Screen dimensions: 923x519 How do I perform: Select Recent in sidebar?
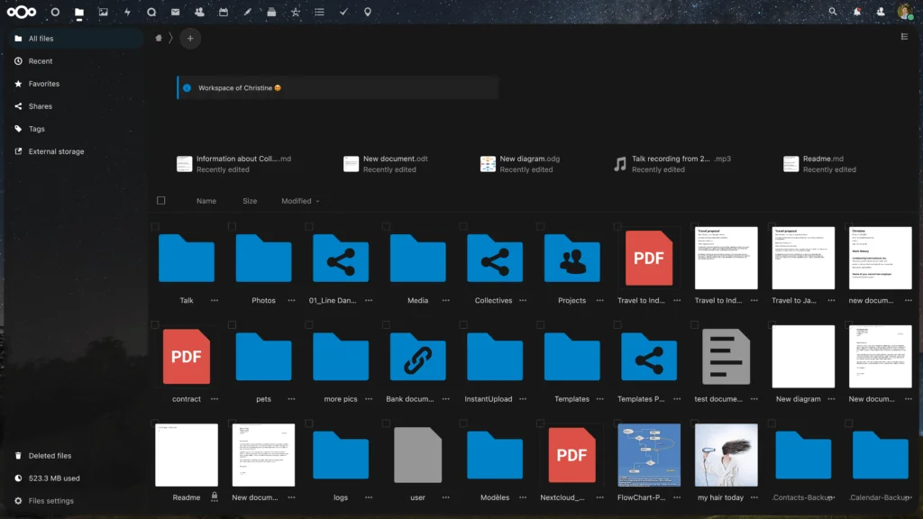coord(76,61)
